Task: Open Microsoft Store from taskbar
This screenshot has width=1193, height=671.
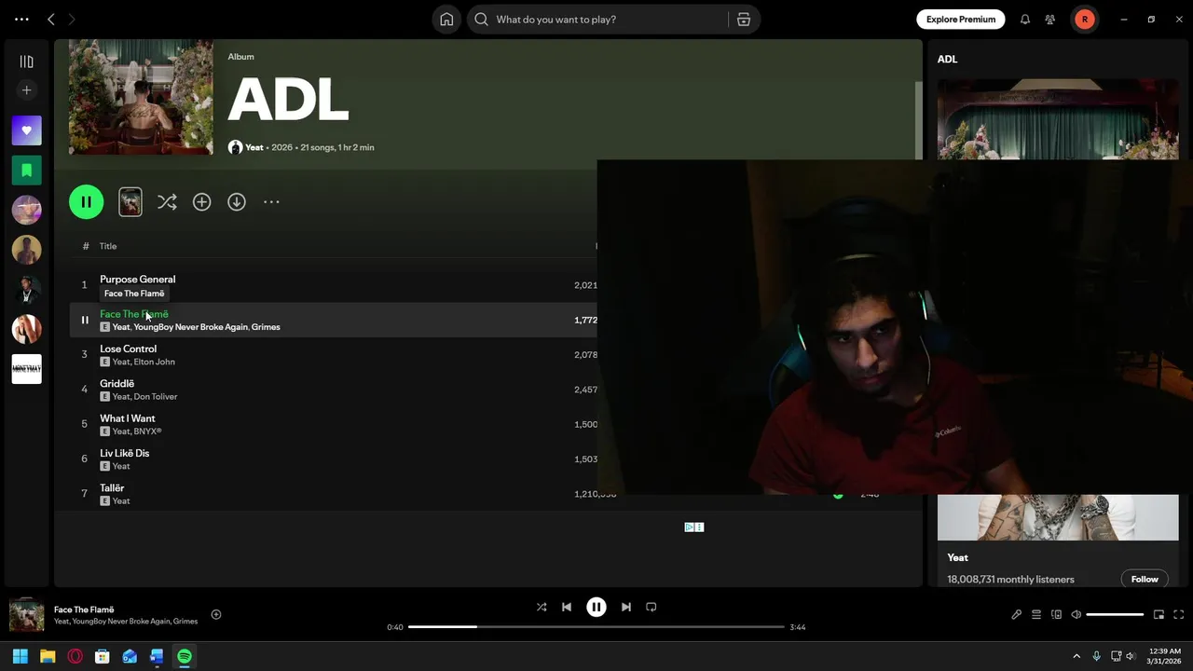Action: [103, 656]
